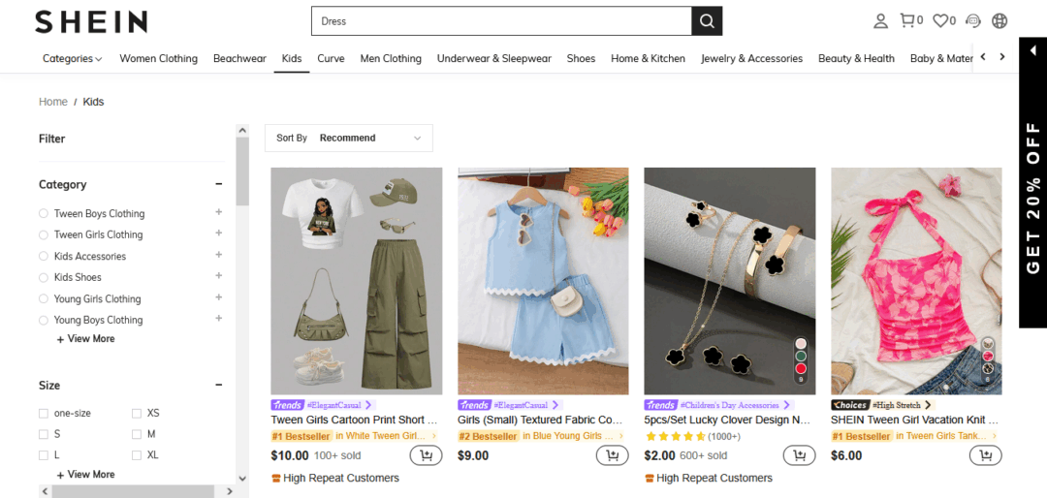This screenshot has height=498, width=1047.
Task: Expand Kids Shoes subcategories
Action: (218, 276)
